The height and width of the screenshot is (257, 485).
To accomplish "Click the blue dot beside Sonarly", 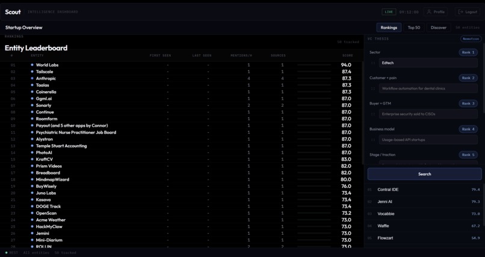I will pyautogui.click(x=32, y=105).
